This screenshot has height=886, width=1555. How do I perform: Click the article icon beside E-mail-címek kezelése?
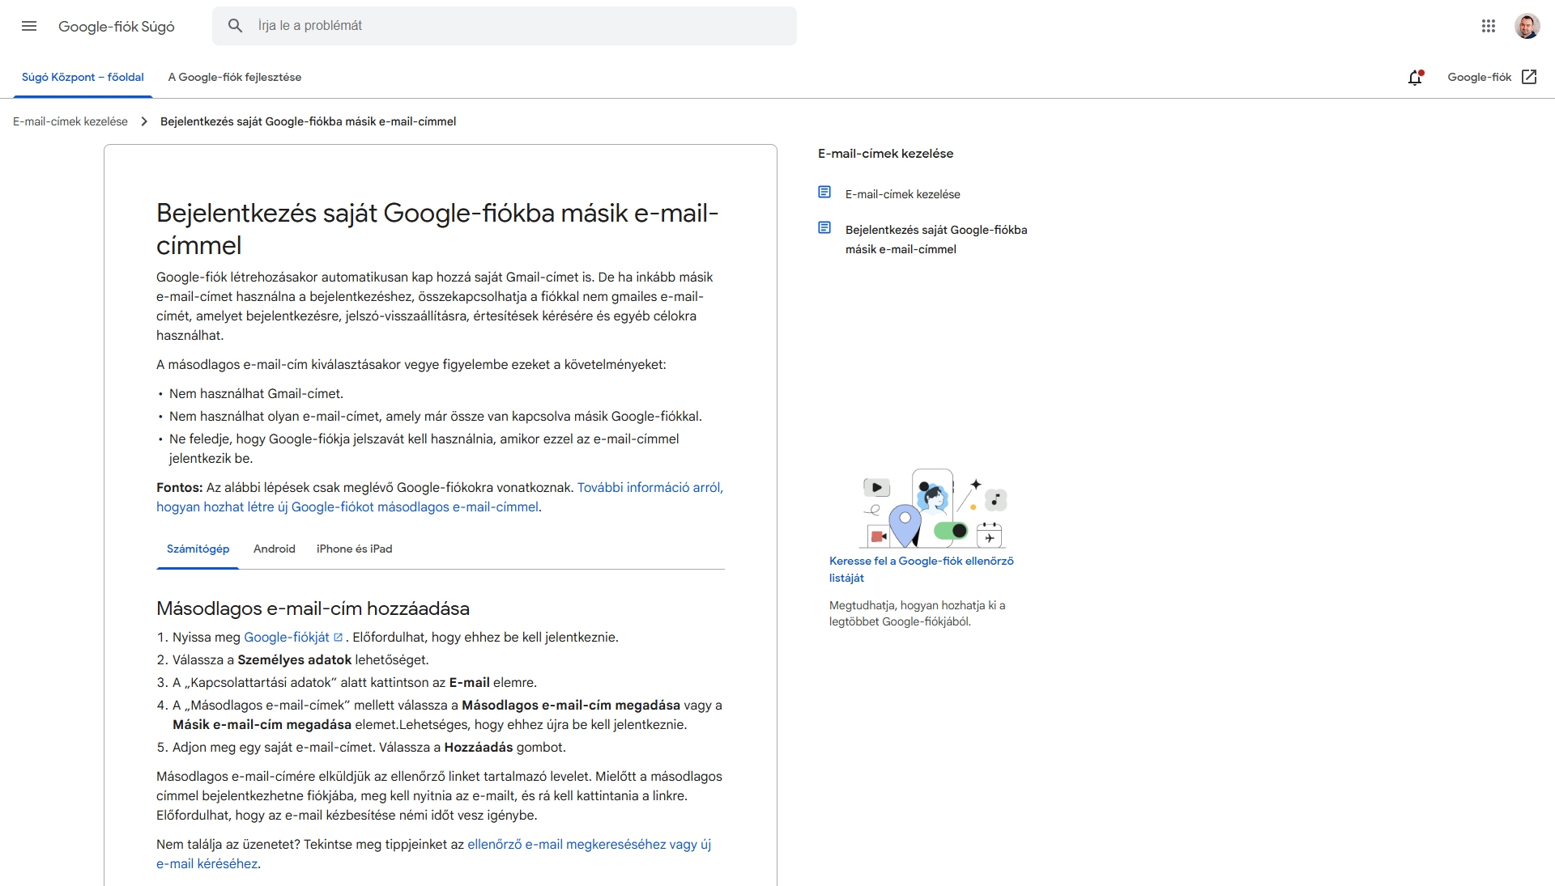[824, 192]
